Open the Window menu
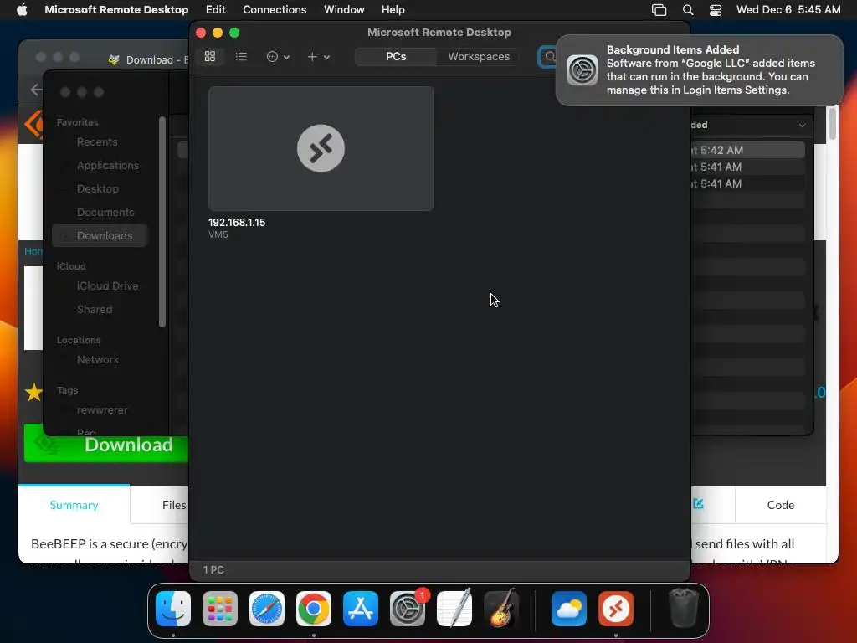Image resolution: width=857 pixels, height=643 pixels. [x=344, y=9]
